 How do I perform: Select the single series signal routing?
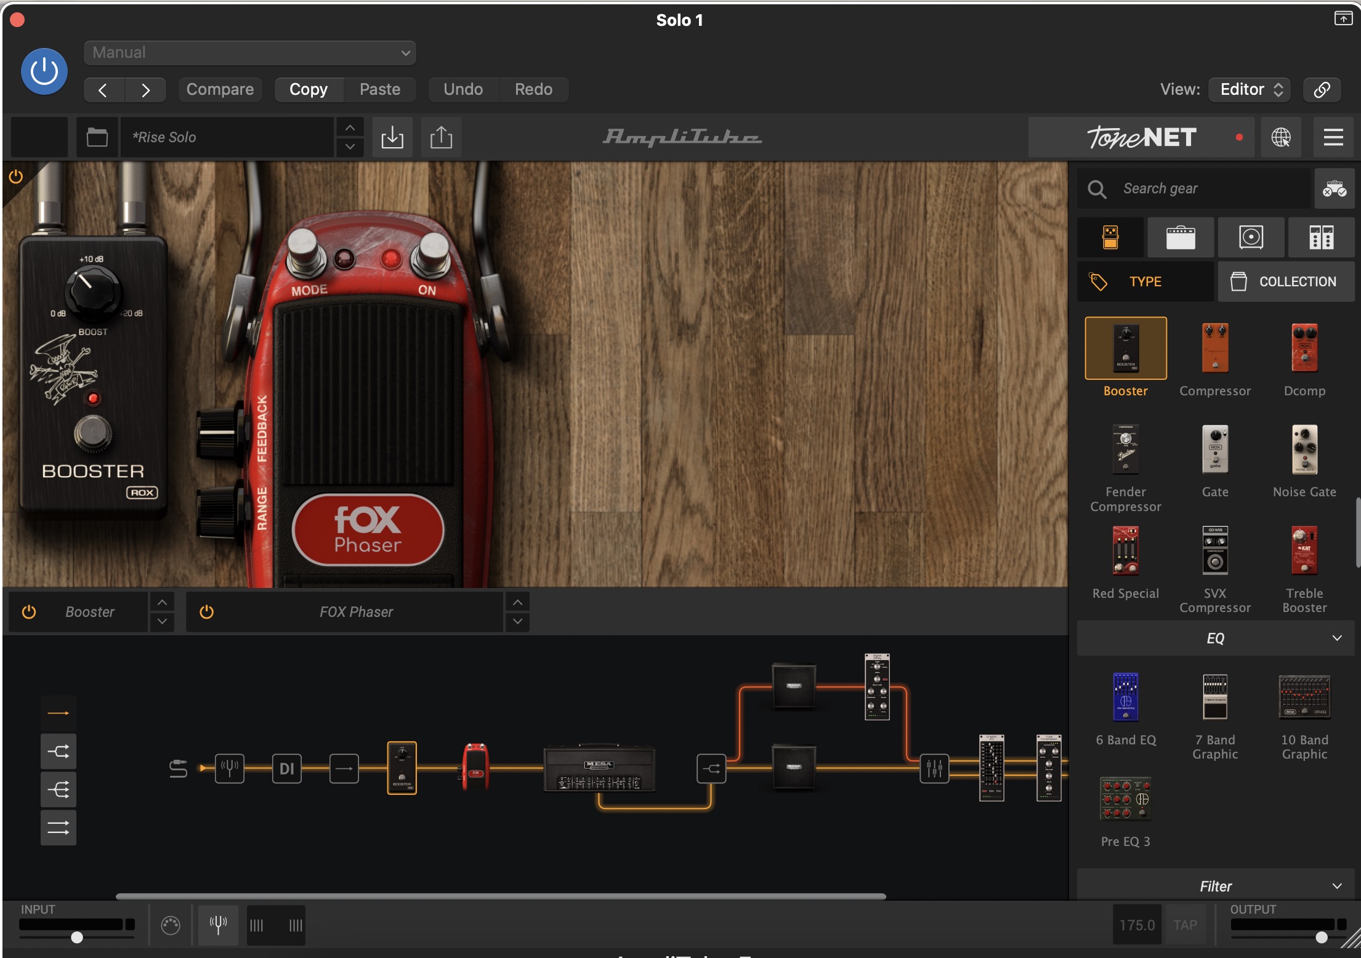click(x=59, y=713)
